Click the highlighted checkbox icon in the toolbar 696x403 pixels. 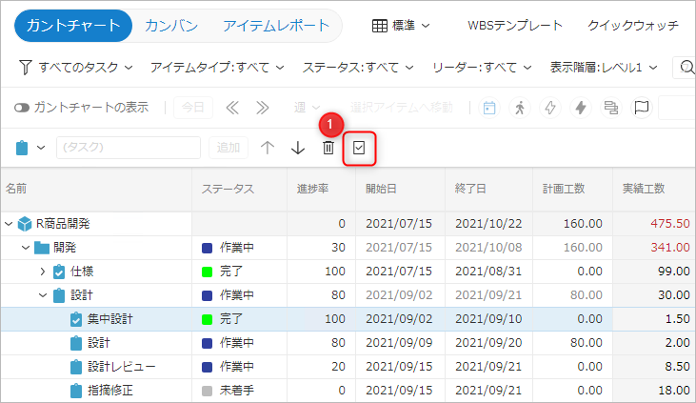pyautogui.click(x=359, y=148)
